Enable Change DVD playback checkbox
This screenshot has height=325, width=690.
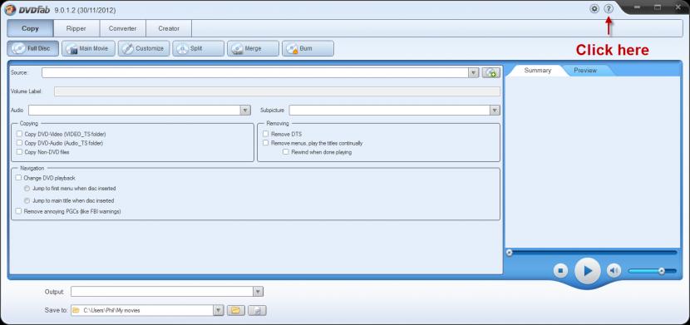point(18,178)
